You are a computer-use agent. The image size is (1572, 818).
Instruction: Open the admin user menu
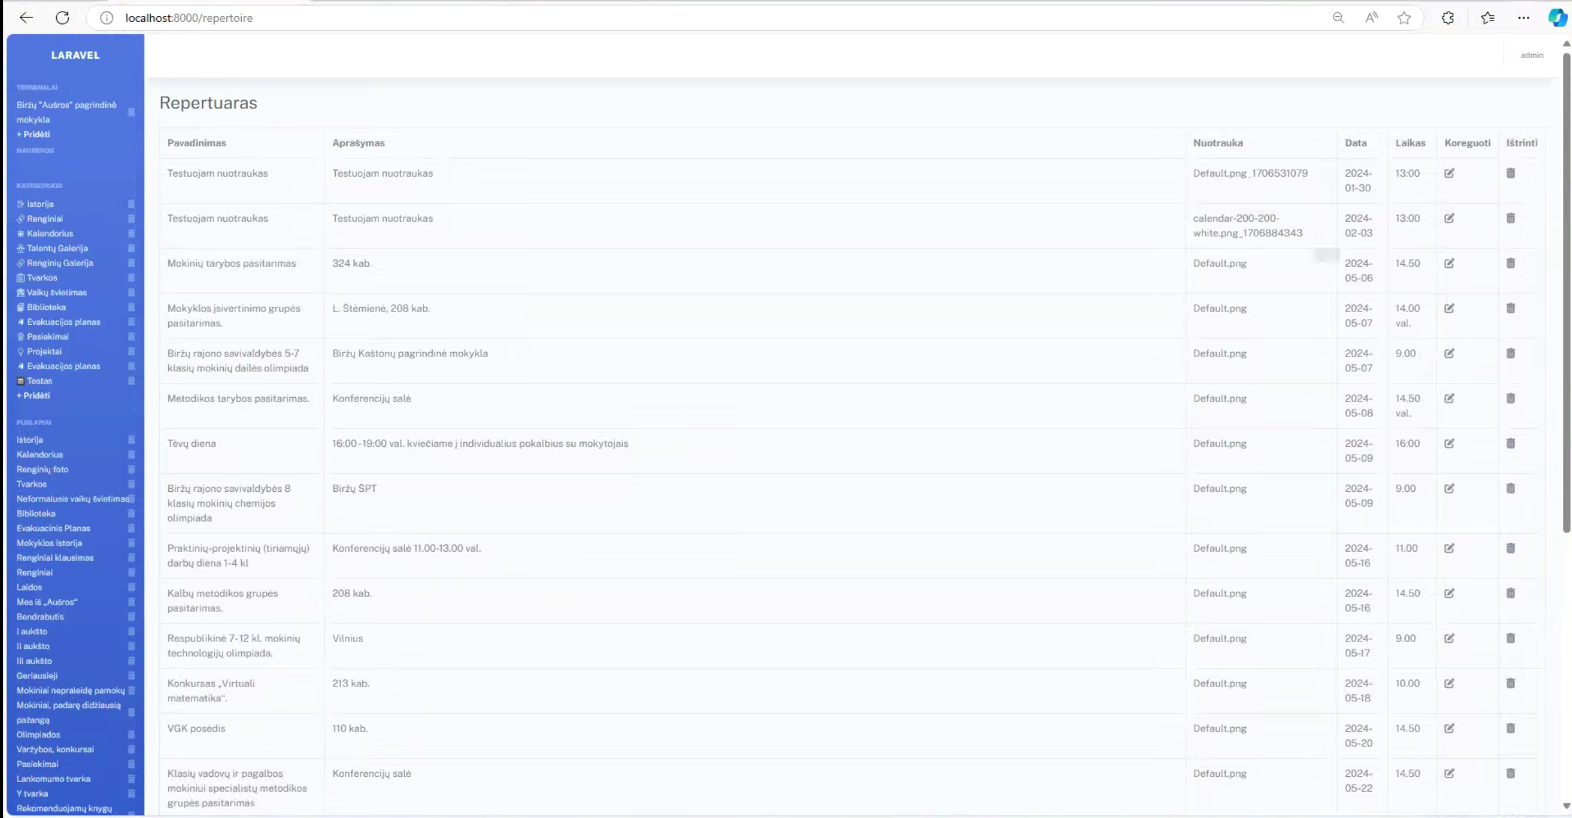tap(1531, 55)
